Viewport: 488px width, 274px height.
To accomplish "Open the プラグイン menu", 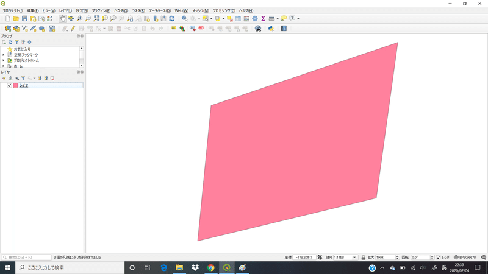I will click(x=101, y=10).
